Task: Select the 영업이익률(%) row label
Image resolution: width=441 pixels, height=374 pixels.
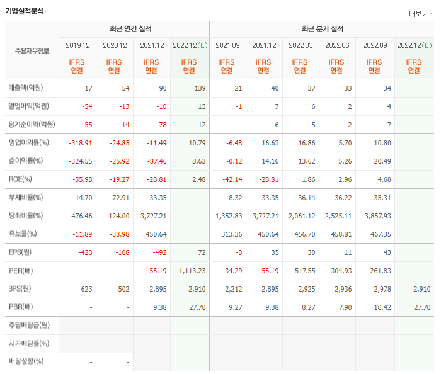Action: (29, 143)
